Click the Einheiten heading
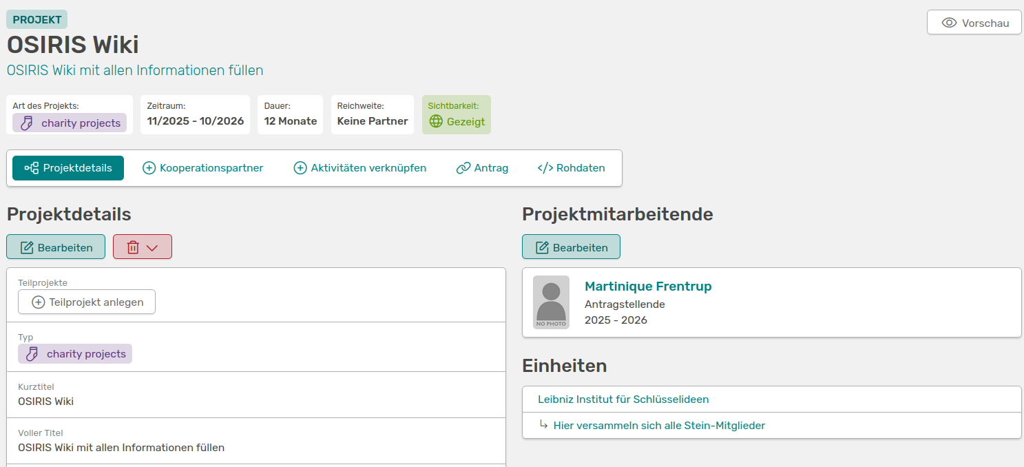The width and height of the screenshot is (1024, 467). pyautogui.click(x=565, y=366)
